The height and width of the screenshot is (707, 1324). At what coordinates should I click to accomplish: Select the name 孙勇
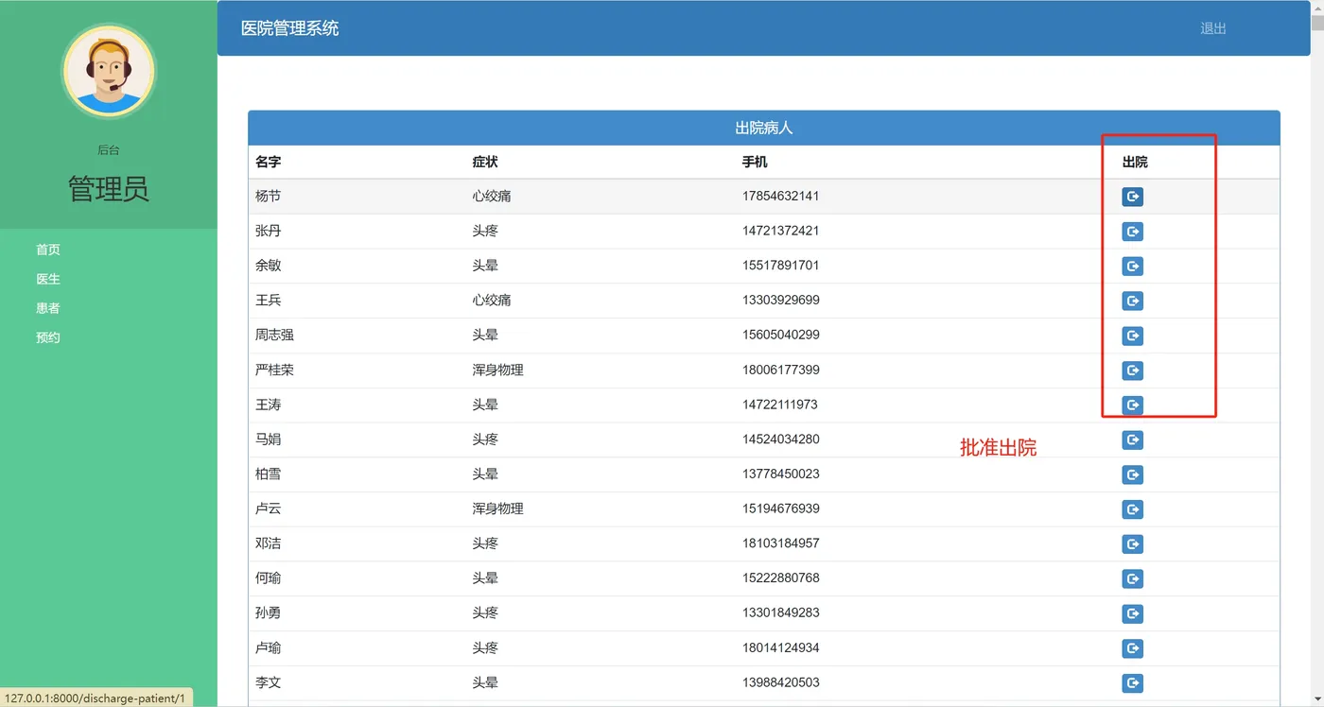click(x=269, y=613)
